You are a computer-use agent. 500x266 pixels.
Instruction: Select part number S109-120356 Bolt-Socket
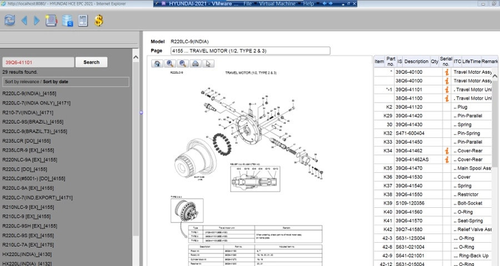pyautogui.click(x=410, y=203)
